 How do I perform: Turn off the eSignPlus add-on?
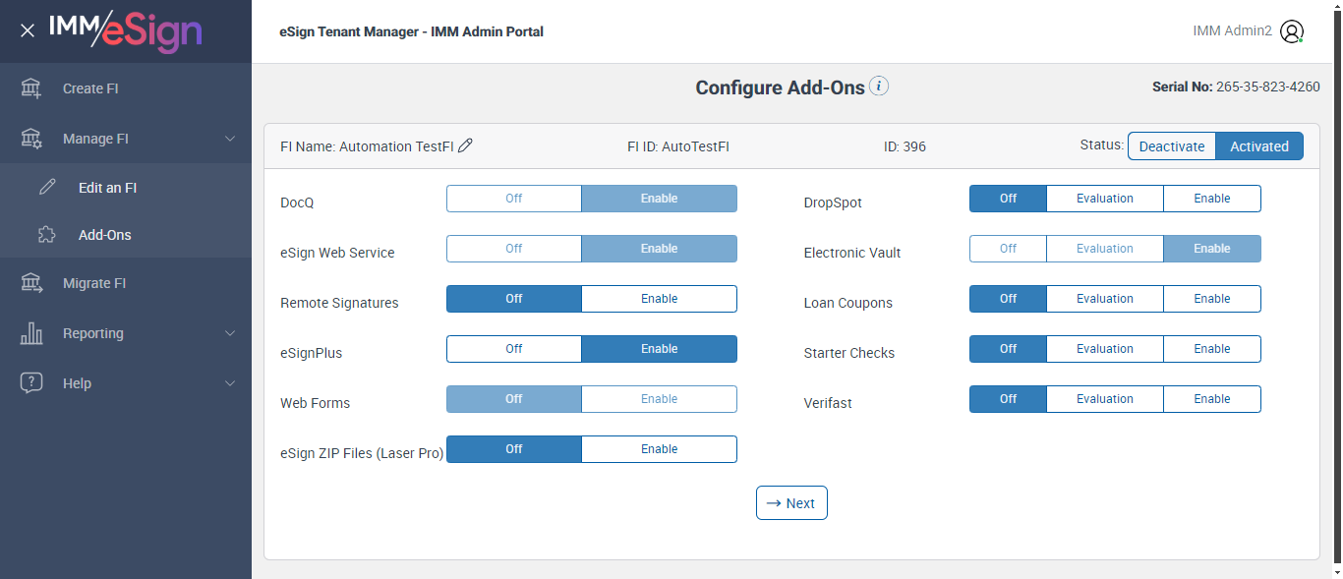[513, 349]
